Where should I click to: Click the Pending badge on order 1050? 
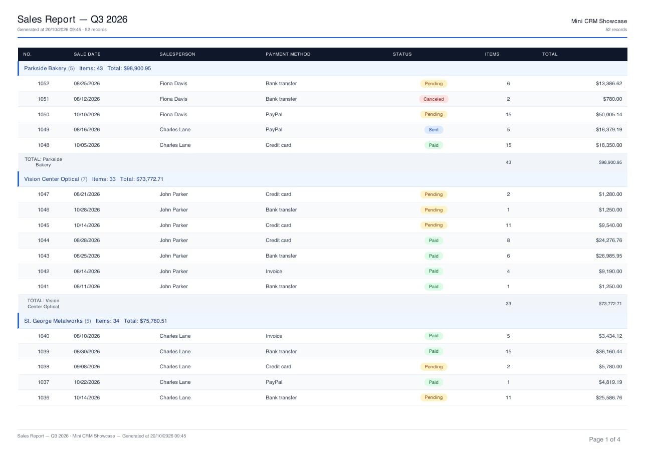click(x=434, y=114)
